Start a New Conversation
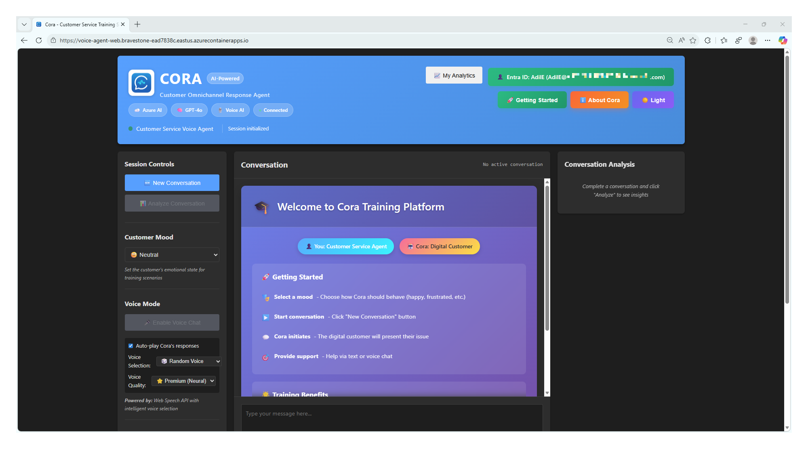This screenshot has width=808, height=449. (172, 183)
